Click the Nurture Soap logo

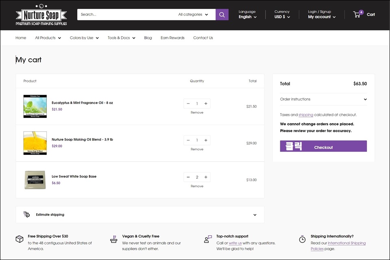41,15
